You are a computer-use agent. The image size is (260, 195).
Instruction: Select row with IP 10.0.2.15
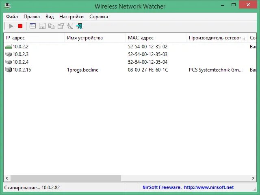coord(130,69)
